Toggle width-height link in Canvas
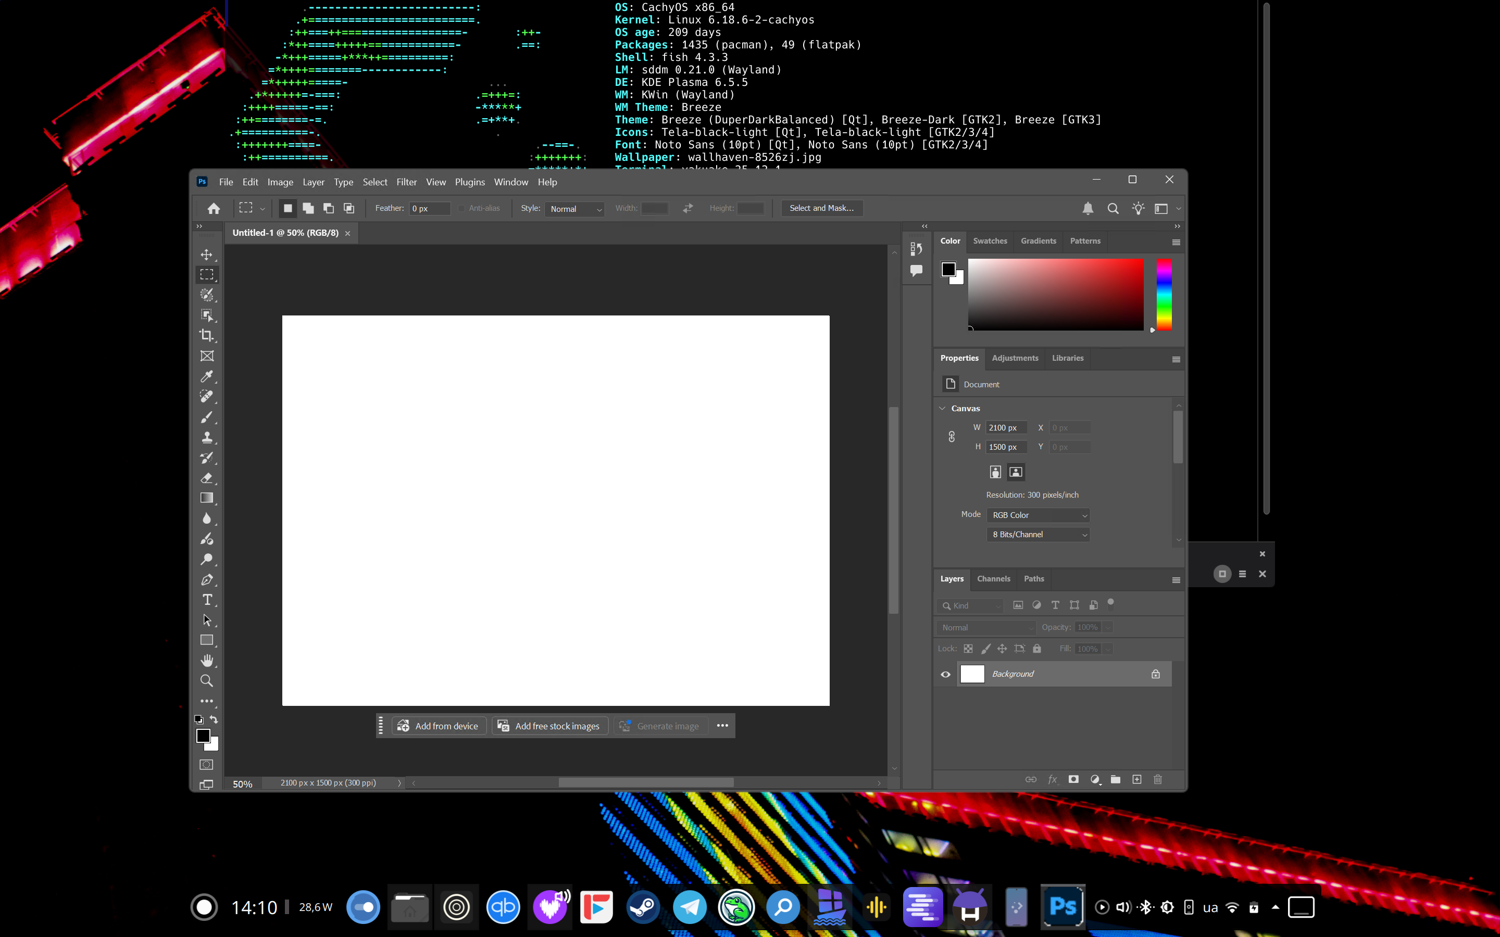Viewport: 1500px width, 937px height. 952,437
